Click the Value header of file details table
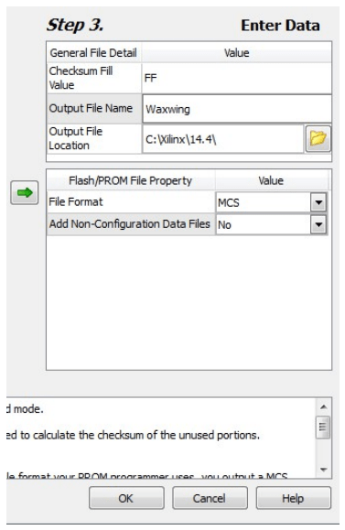 click(237, 53)
